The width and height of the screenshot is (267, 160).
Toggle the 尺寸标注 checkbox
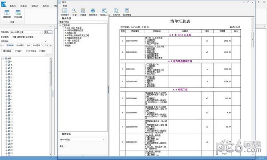[27, 51]
